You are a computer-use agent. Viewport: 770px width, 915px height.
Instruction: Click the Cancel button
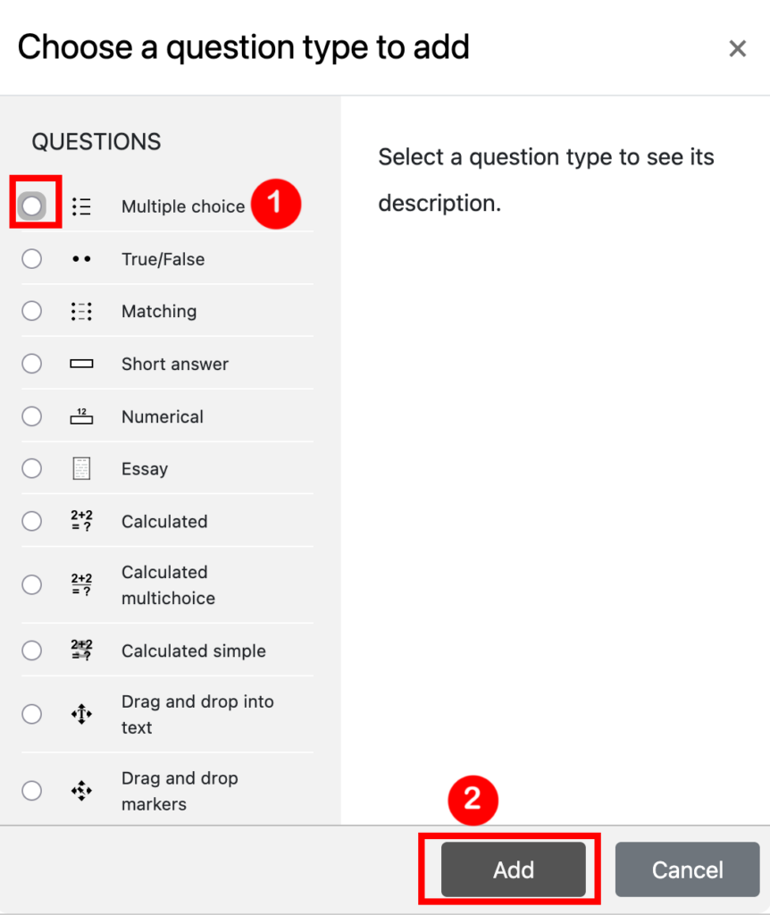pos(687,869)
